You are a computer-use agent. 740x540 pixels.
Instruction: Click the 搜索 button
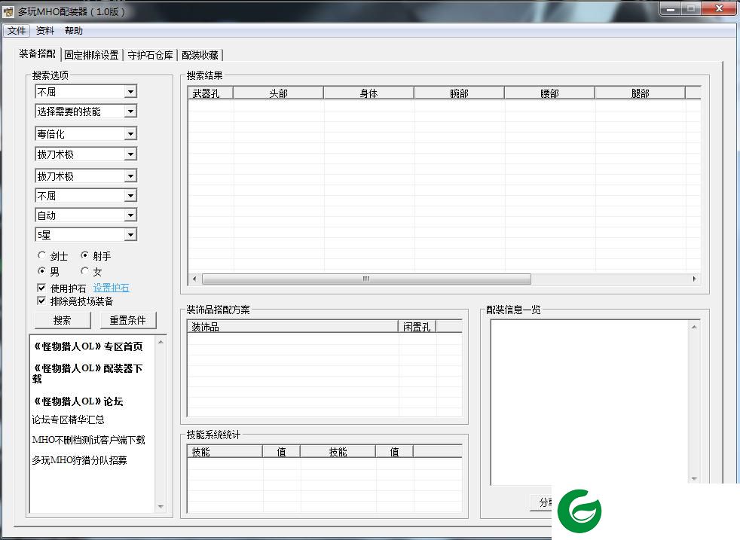[x=63, y=320]
